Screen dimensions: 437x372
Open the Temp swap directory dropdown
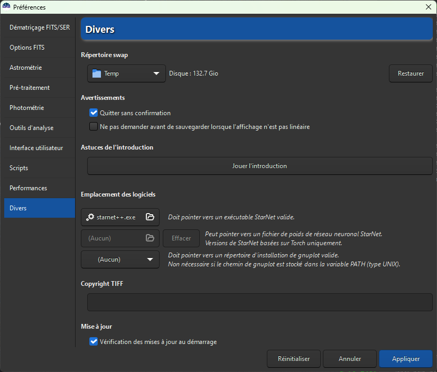point(126,73)
